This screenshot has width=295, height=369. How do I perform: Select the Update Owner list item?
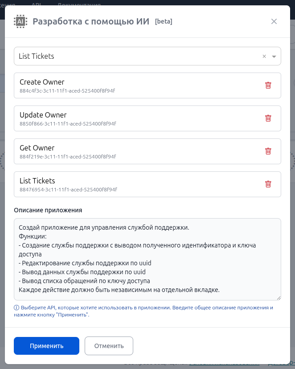click(147, 118)
